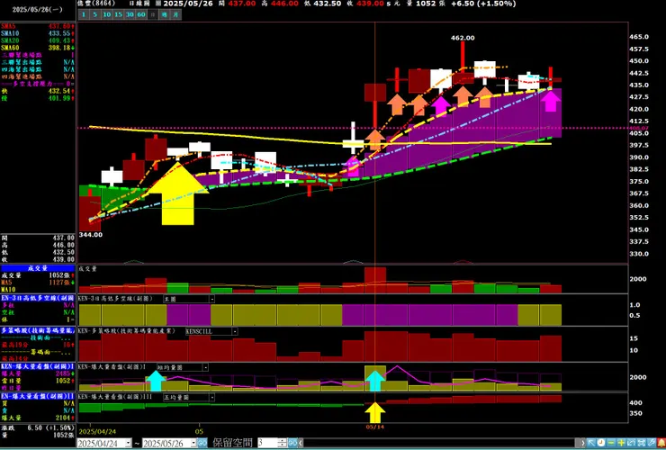The image size is (666, 450).
Task: Select the daily (日) timeframe button
Action: [x=153, y=14]
